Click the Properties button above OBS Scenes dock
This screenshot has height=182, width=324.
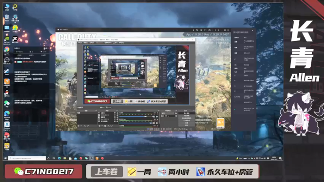(x=102, y=107)
